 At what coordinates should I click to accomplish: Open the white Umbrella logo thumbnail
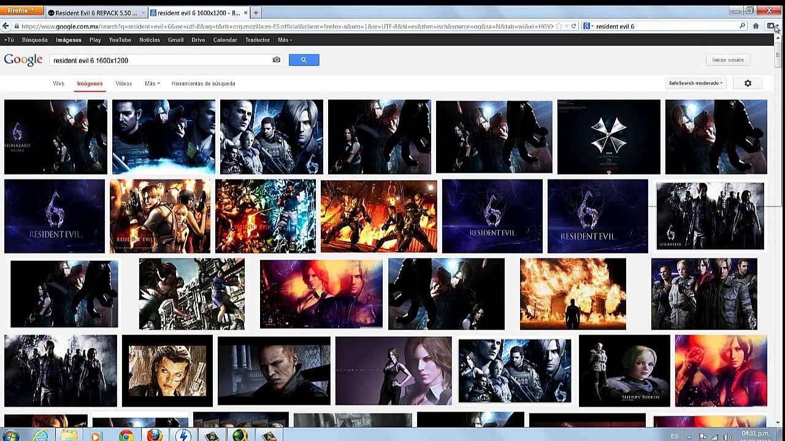tap(609, 137)
